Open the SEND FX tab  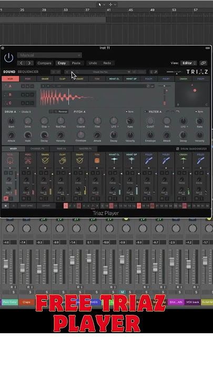[62, 148]
